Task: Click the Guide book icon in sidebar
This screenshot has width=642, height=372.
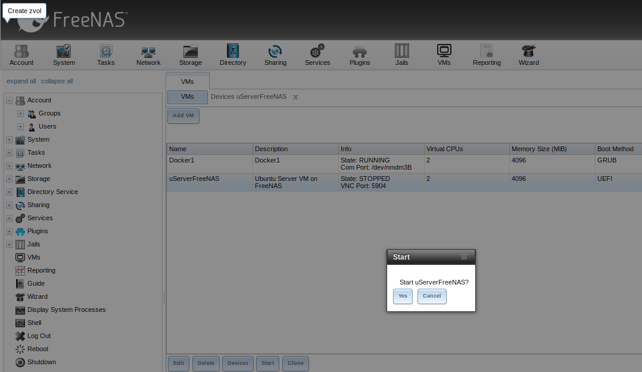Action: coord(20,283)
